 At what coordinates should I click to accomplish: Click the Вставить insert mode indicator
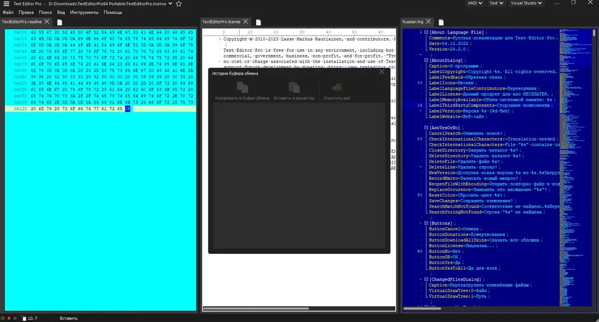[x=69, y=318]
